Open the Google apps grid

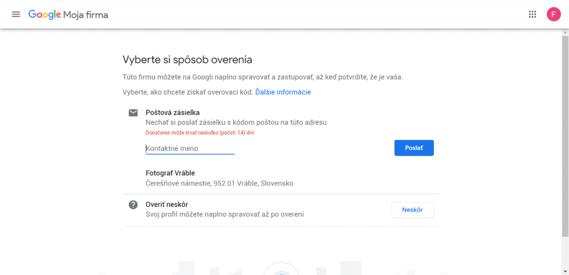(532, 14)
